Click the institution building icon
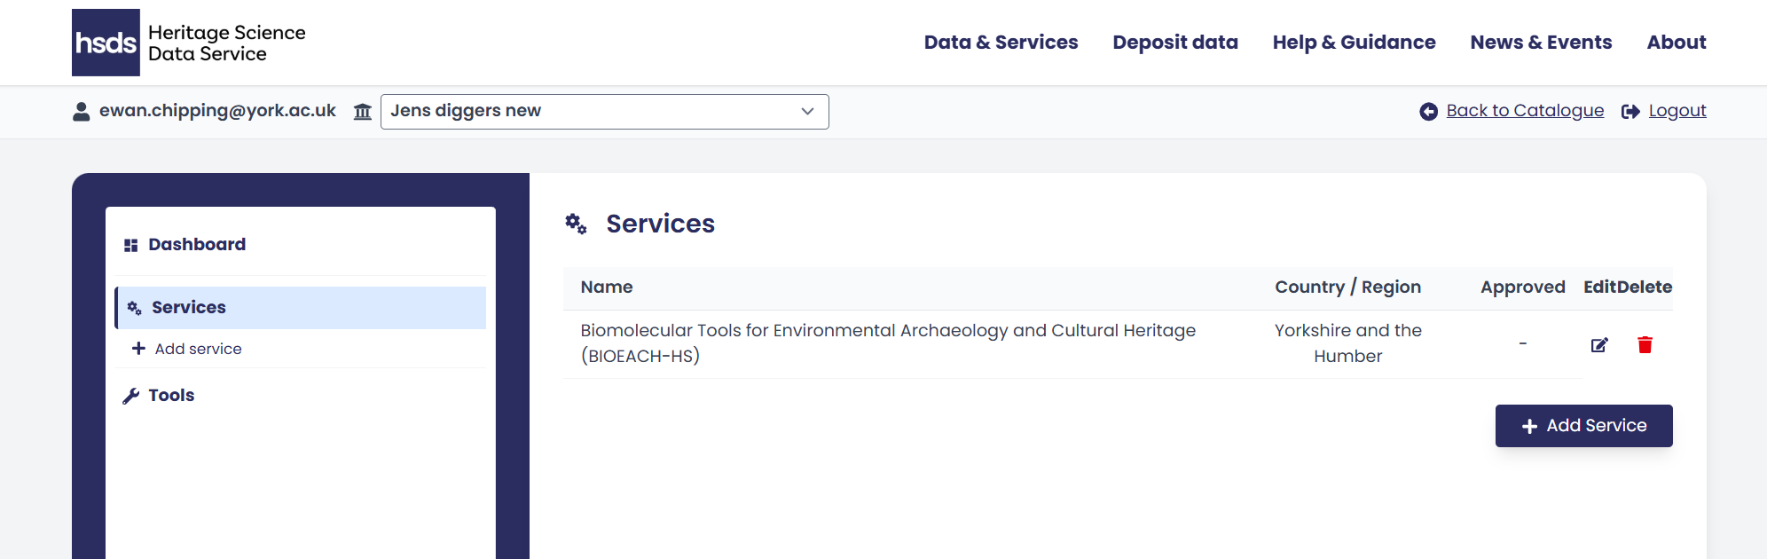 tap(363, 112)
